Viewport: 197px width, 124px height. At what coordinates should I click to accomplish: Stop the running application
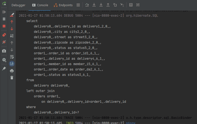[4, 26]
